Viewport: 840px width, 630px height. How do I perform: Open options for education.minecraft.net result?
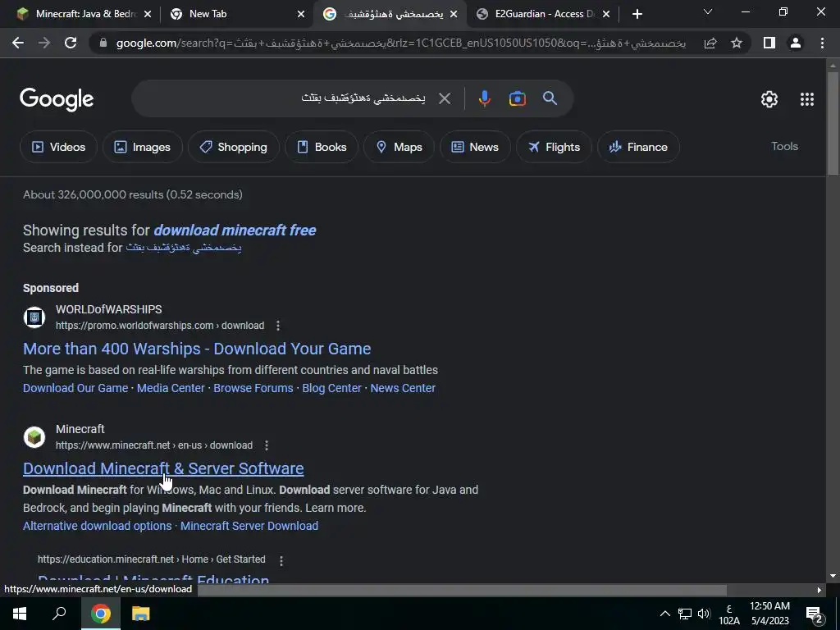click(281, 560)
